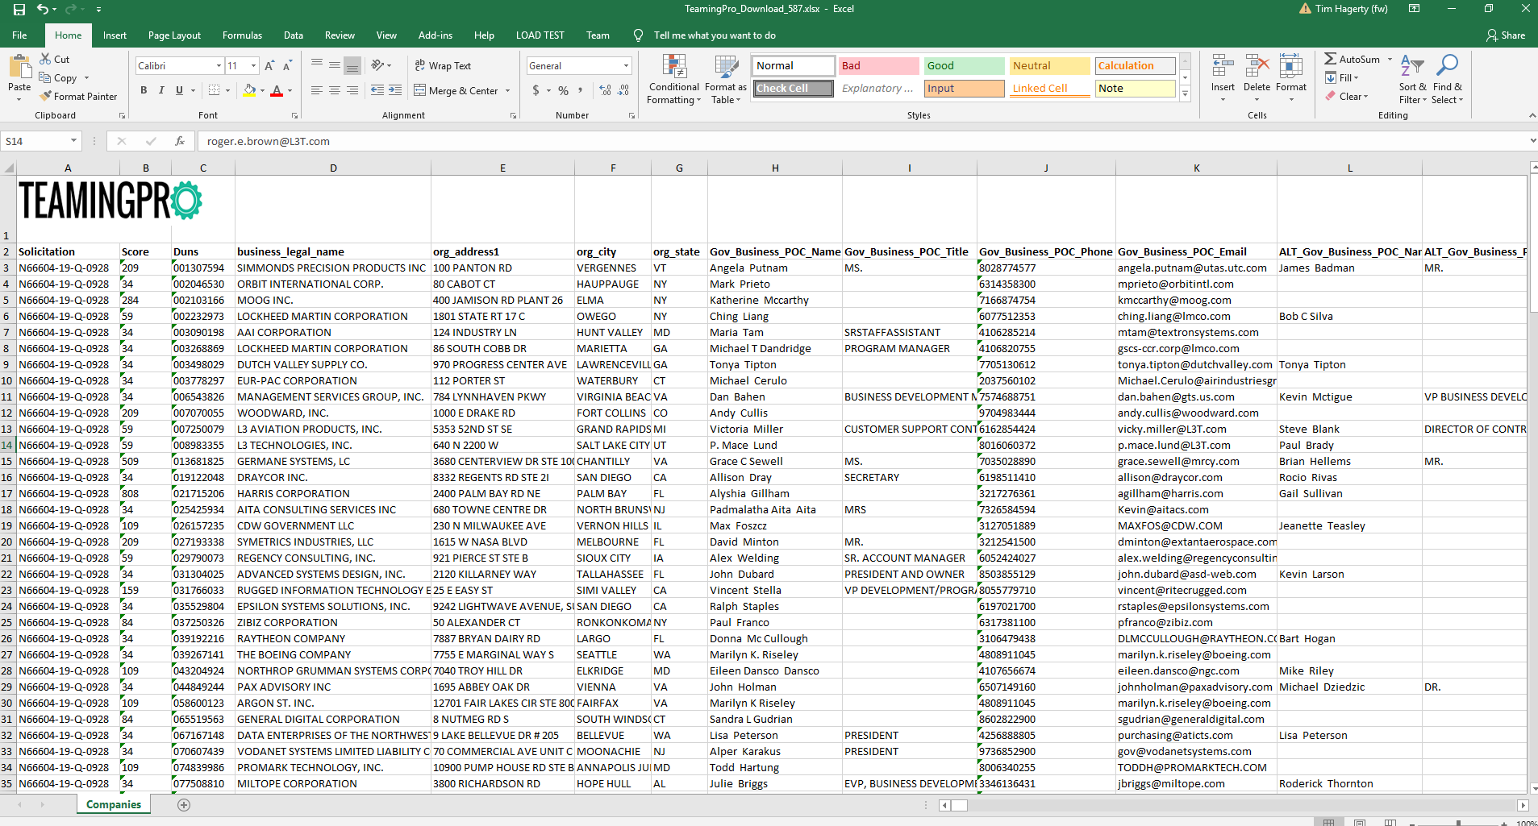Expand the Name Box dropdown arrow

[73, 141]
